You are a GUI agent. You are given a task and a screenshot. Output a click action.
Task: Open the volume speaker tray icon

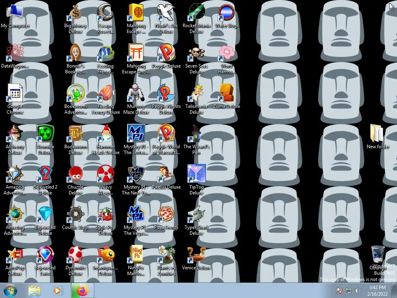coord(357,291)
